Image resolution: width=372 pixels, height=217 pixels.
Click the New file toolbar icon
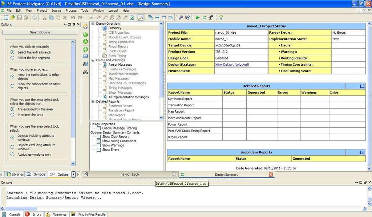point(6,17)
